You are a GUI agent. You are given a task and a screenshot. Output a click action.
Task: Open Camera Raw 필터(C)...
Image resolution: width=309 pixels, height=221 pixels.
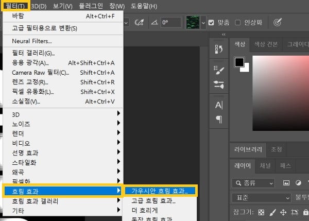coord(63,73)
